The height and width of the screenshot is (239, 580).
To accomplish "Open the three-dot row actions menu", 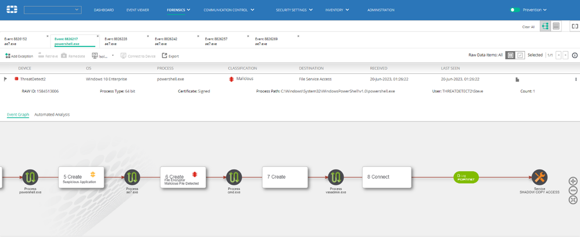I will pyautogui.click(x=576, y=79).
